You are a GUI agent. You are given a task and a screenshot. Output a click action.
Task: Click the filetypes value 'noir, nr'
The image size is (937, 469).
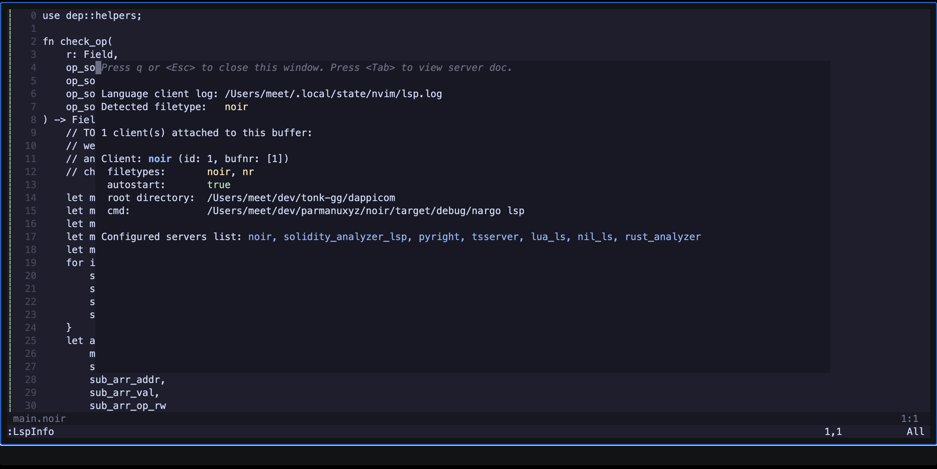point(231,172)
